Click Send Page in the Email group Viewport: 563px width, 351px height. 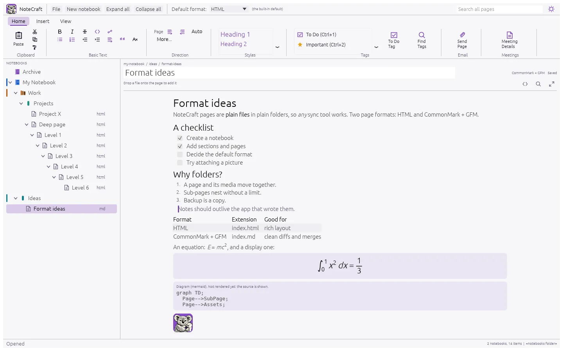tap(462, 40)
